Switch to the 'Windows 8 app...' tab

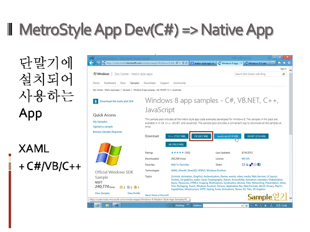[230, 63]
